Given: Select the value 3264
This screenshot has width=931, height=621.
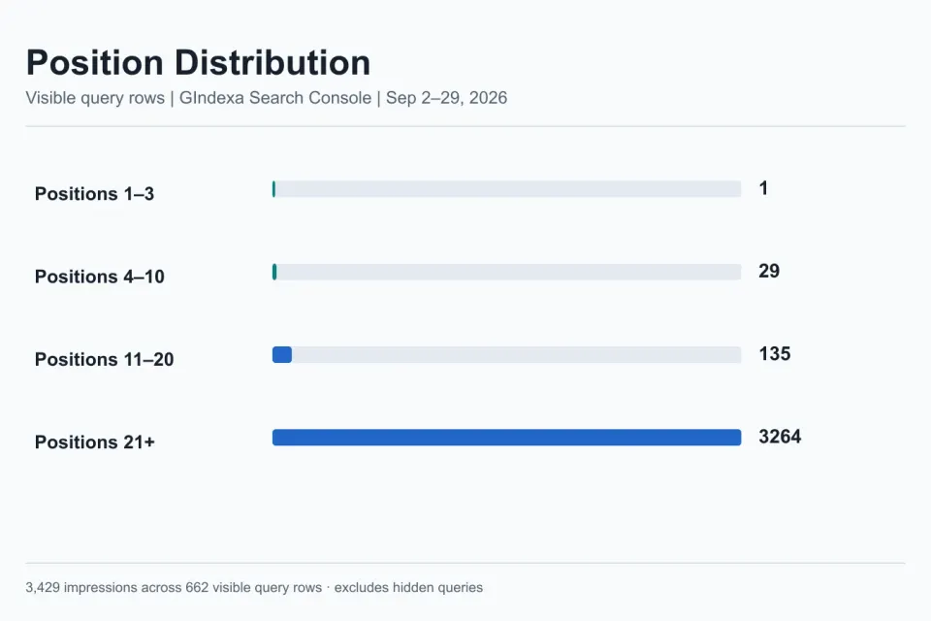Looking at the screenshot, I should [x=780, y=437].
